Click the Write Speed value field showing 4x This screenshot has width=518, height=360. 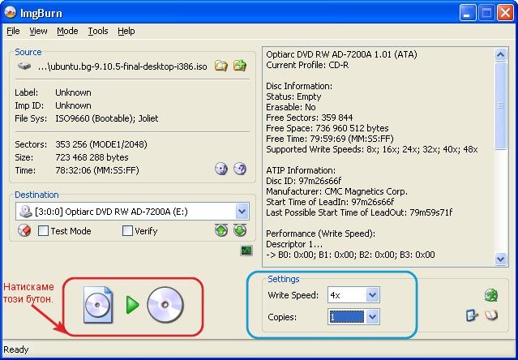pos(347,295)
